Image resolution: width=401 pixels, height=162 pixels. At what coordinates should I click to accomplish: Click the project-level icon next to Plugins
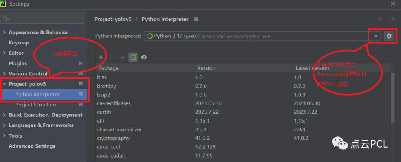click(81, 63)
